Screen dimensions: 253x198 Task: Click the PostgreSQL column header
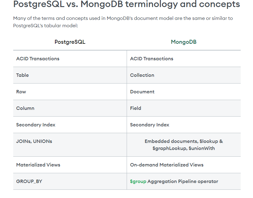tap(70, 42)
